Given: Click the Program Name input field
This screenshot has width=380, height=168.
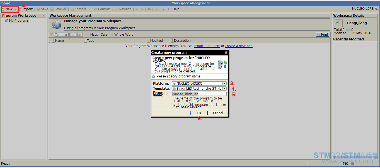Looking at the screenshot, I should coord(199,94).
